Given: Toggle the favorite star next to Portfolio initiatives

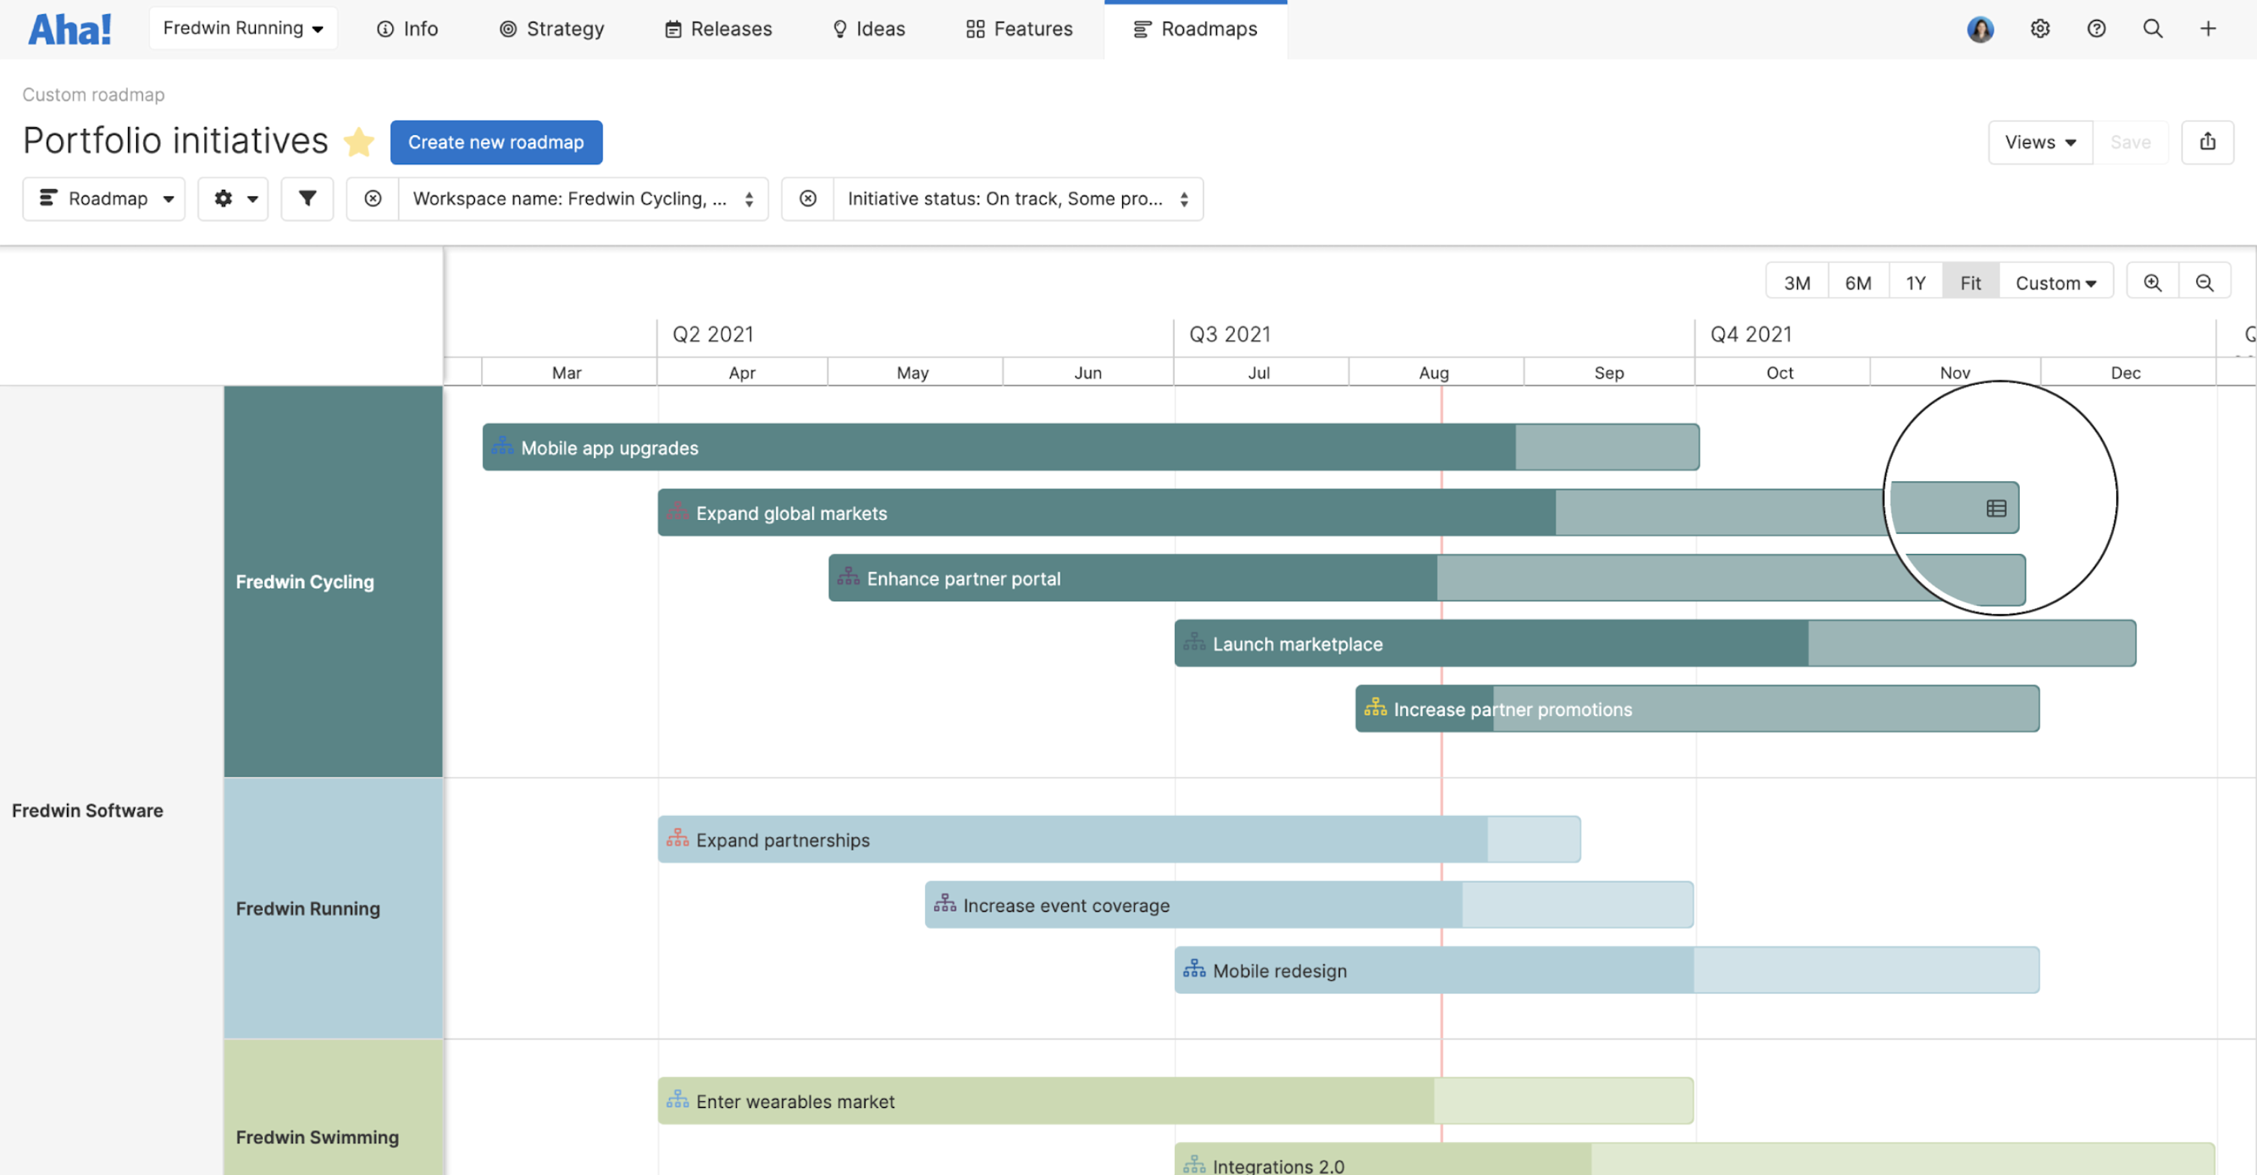Looking at the screenshot, I should click(359, 142).
